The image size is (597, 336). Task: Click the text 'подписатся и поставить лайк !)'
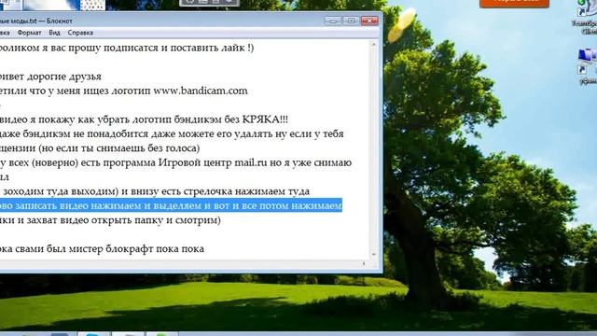point(179,48)
